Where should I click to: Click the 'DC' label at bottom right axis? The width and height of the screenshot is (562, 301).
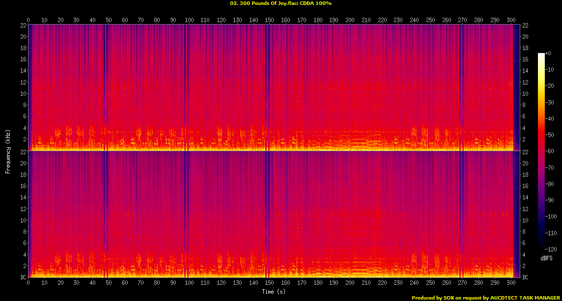click(x=525, y=277)
